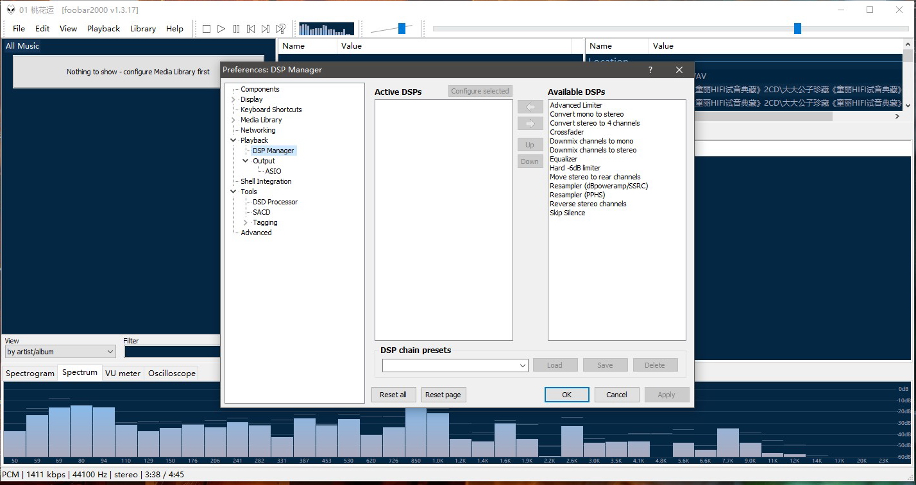Viewport: 916px width, 485px height.
Task: Expand the Media Library tree node
Action: tap(233, 120)
